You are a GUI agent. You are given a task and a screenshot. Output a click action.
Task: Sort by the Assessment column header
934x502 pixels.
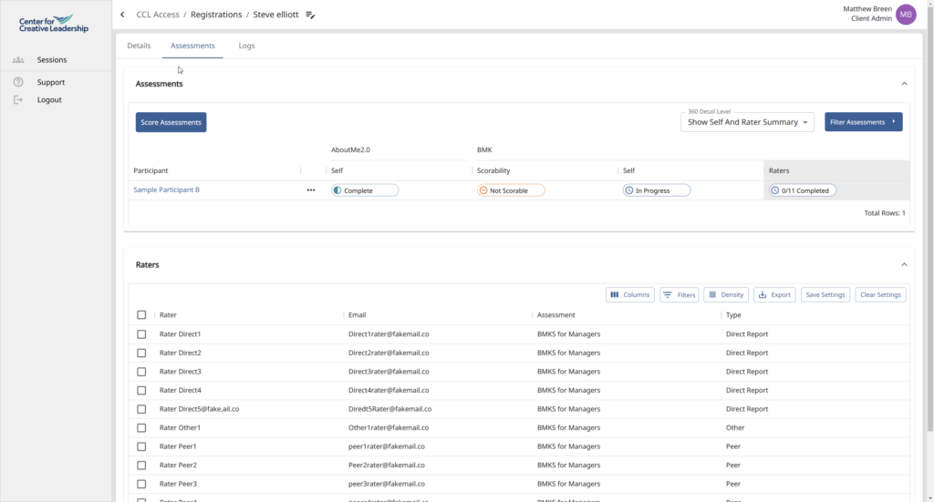pos(555,314)
